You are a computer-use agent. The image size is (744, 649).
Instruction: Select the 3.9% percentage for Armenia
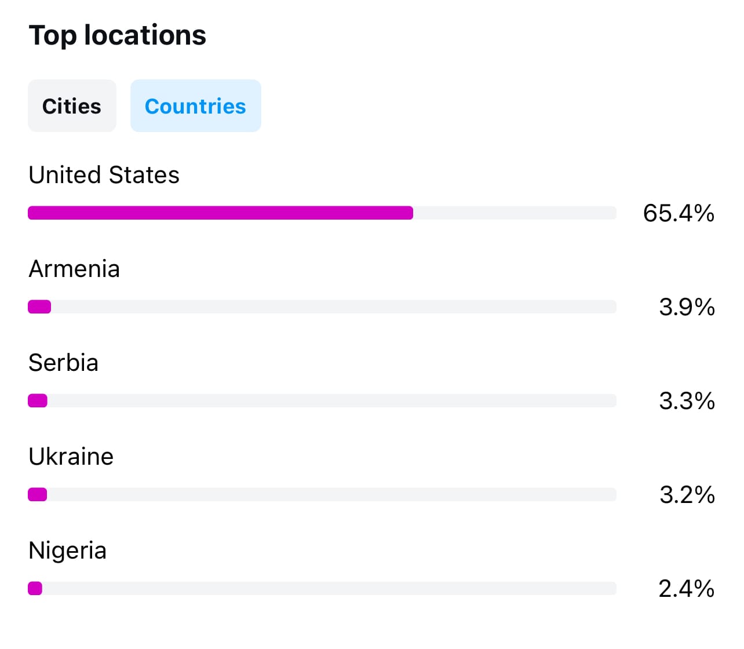click(687, 307)
